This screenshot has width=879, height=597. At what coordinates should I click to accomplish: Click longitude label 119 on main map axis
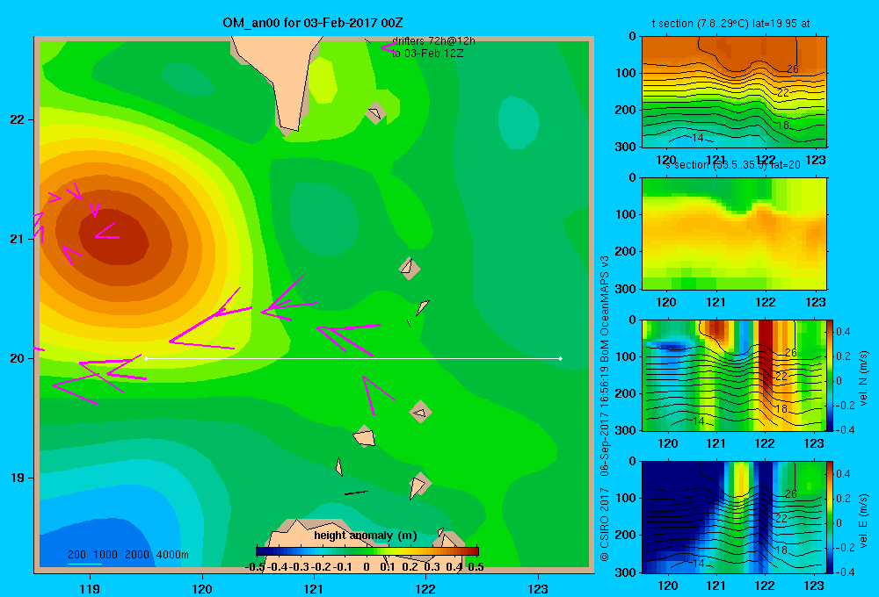(91, 588)
